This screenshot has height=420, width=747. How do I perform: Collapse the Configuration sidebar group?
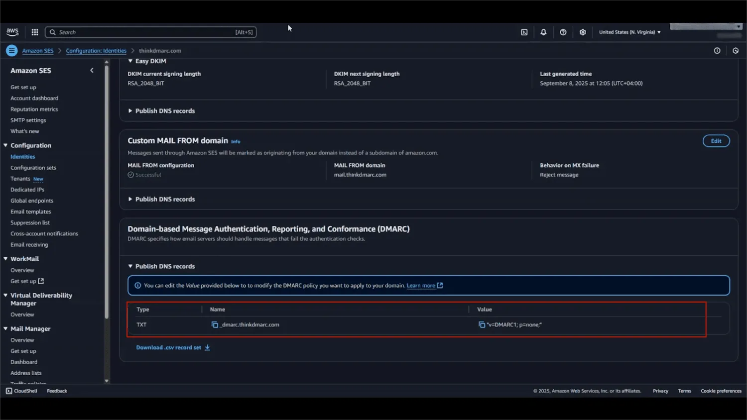tap(5, 145)
